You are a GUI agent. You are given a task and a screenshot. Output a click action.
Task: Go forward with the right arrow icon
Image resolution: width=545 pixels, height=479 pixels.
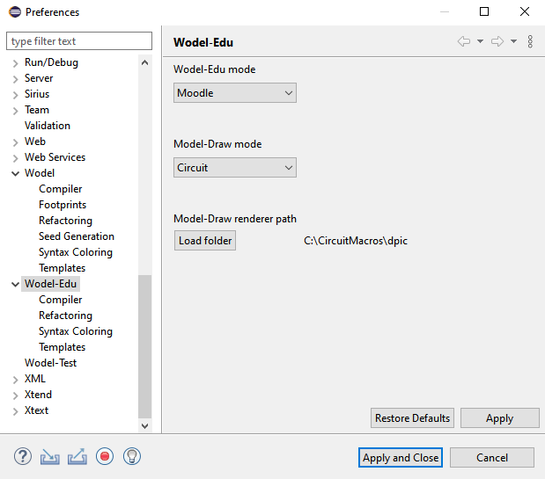tap(497, 41)
